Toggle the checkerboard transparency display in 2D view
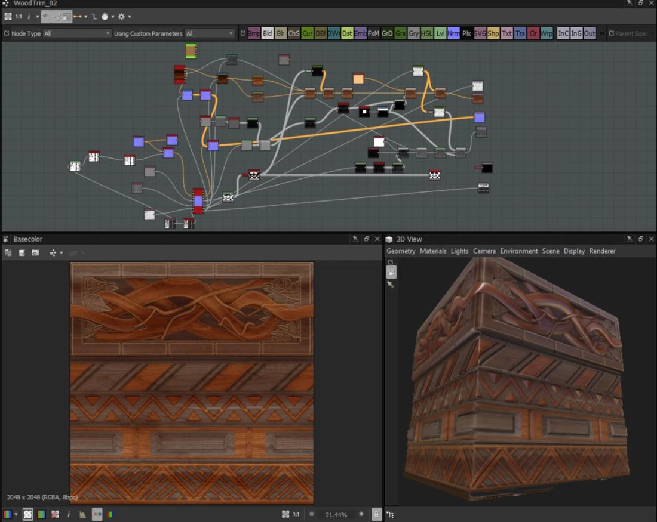657x522 pixels. point(27,514)
